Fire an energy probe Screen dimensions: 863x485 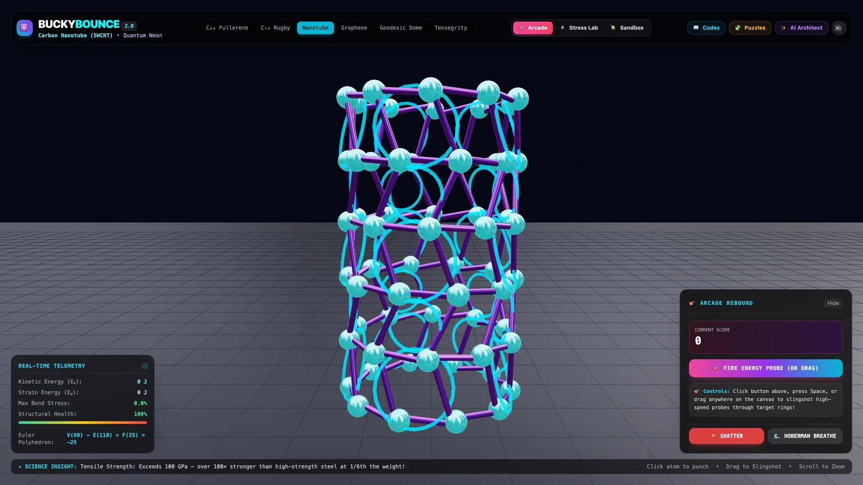pyautogui.click(x=765, y=368)
